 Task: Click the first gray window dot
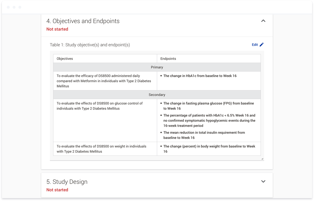(x=8, y=7)
